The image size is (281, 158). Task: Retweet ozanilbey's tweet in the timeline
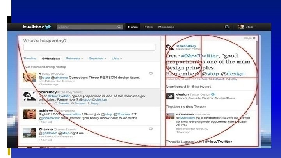(x=80, y=103)
